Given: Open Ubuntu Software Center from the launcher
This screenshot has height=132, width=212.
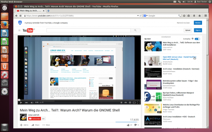Looking at the screenshot, I should (x=5, y=58).
